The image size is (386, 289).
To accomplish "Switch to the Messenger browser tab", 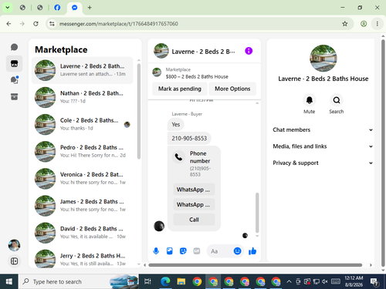I will 75,8.
